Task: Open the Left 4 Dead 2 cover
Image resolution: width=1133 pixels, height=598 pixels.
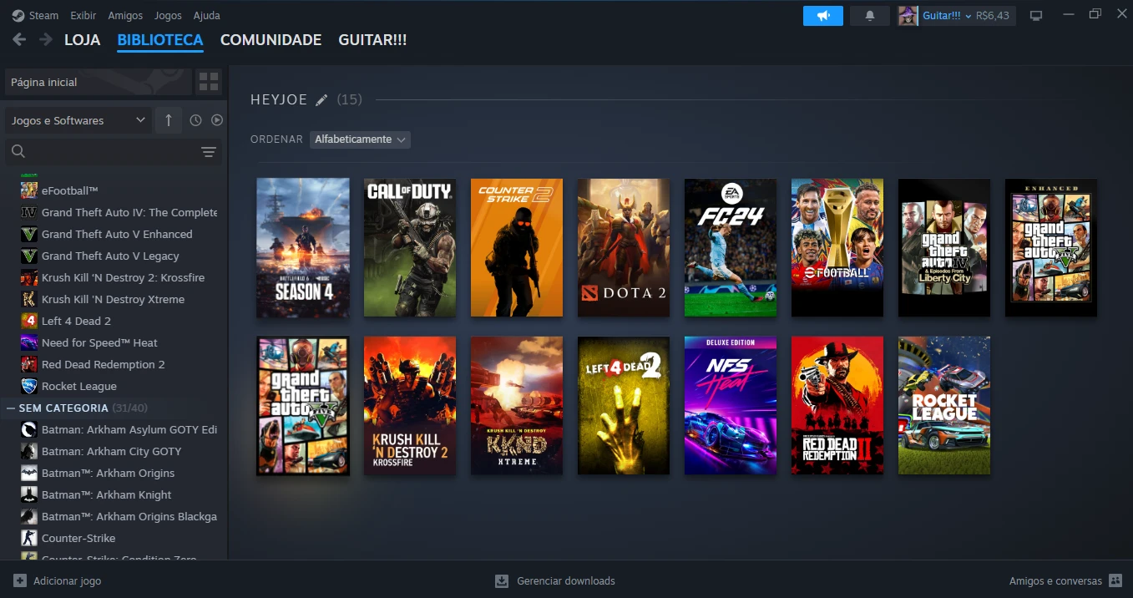Action: point(624,406)
